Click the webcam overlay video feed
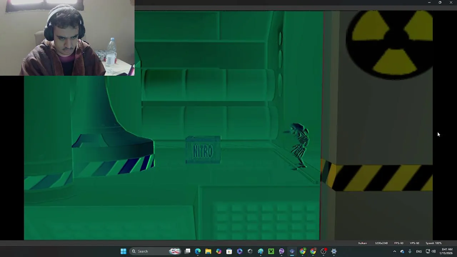 67,38
